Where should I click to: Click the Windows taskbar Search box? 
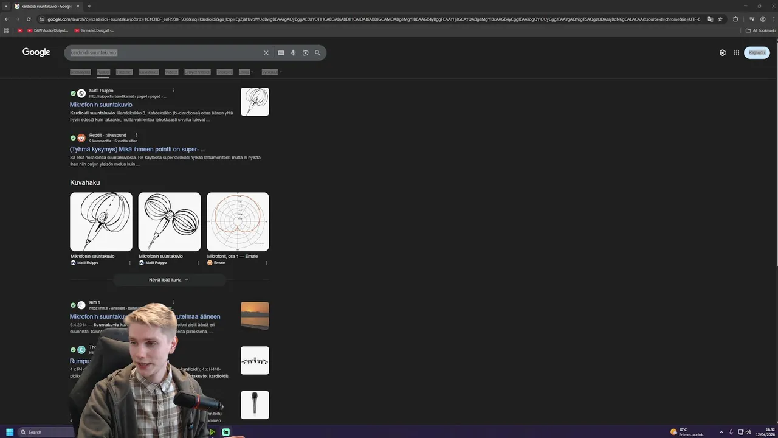[x=46, y=432]
